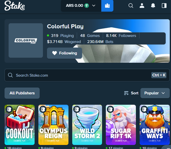Viewport: 171px width, 149px height.
Task: Click the search magnifier in header
Action: coord(131,6)
